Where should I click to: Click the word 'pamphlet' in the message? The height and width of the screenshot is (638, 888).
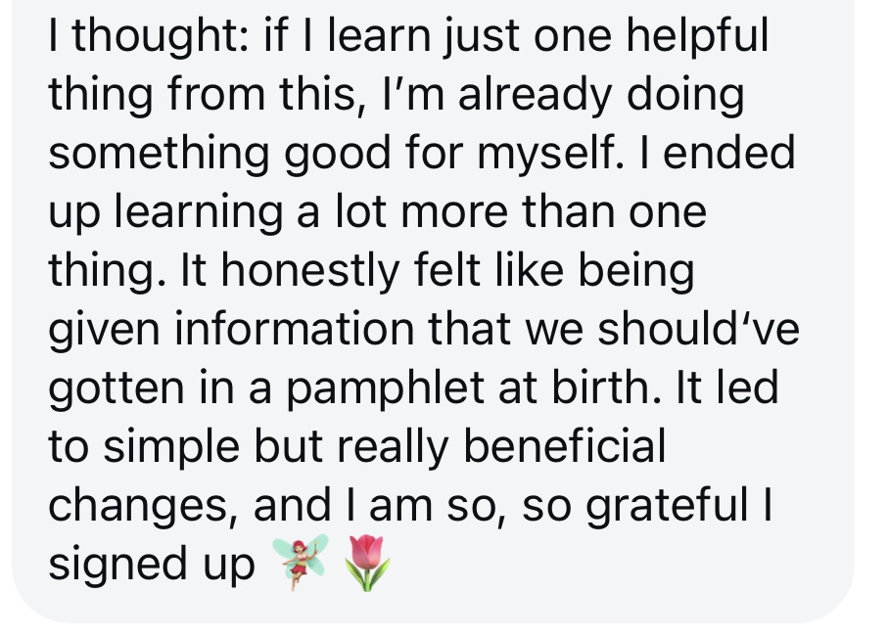[385, 390]
